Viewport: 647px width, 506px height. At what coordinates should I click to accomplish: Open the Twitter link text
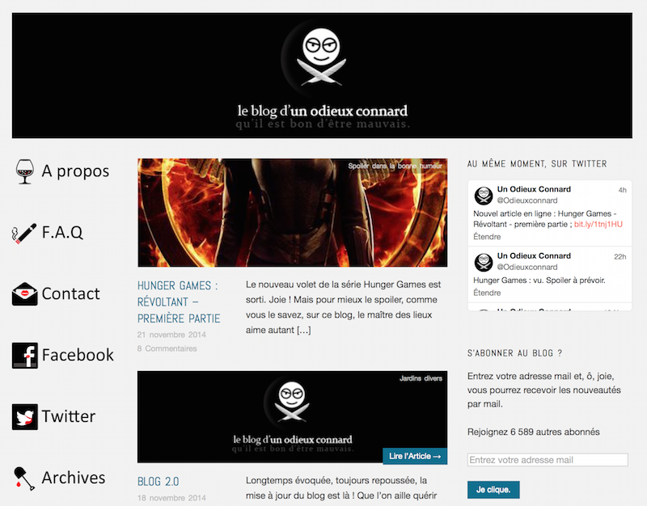click(69, 416)
